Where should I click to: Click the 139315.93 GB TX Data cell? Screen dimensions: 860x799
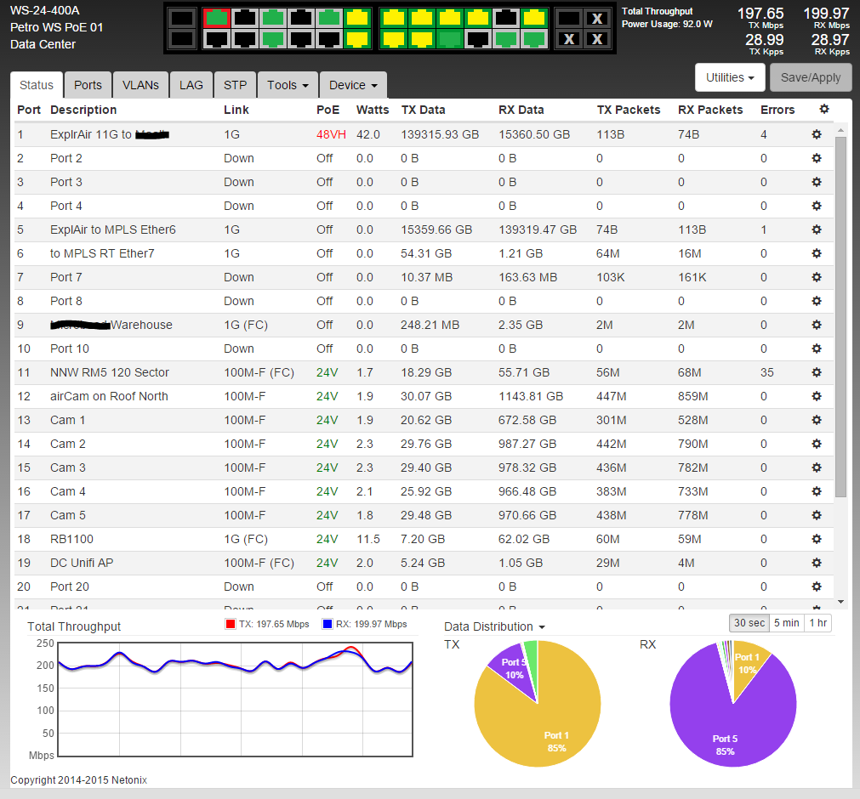(440, 135)
